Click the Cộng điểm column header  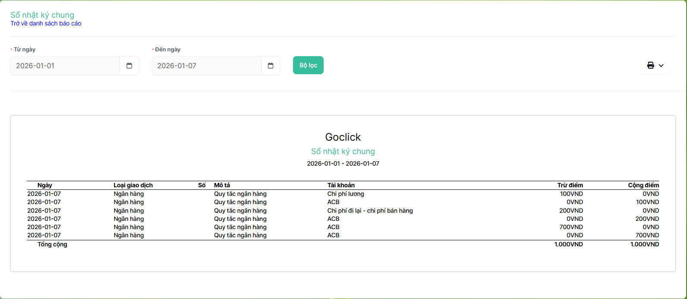coord(643,185)
